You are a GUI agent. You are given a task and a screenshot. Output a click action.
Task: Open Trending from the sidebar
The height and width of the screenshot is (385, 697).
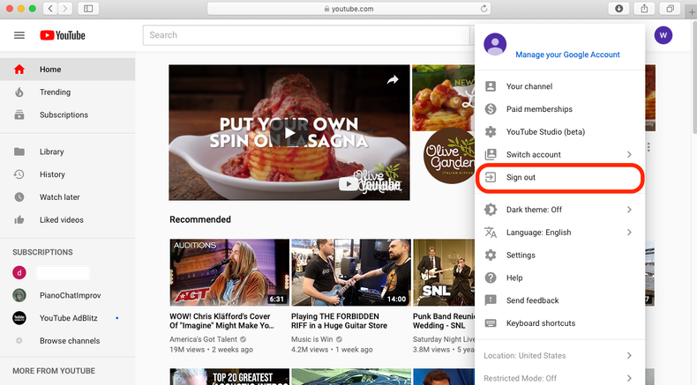(x=55, y=93)
